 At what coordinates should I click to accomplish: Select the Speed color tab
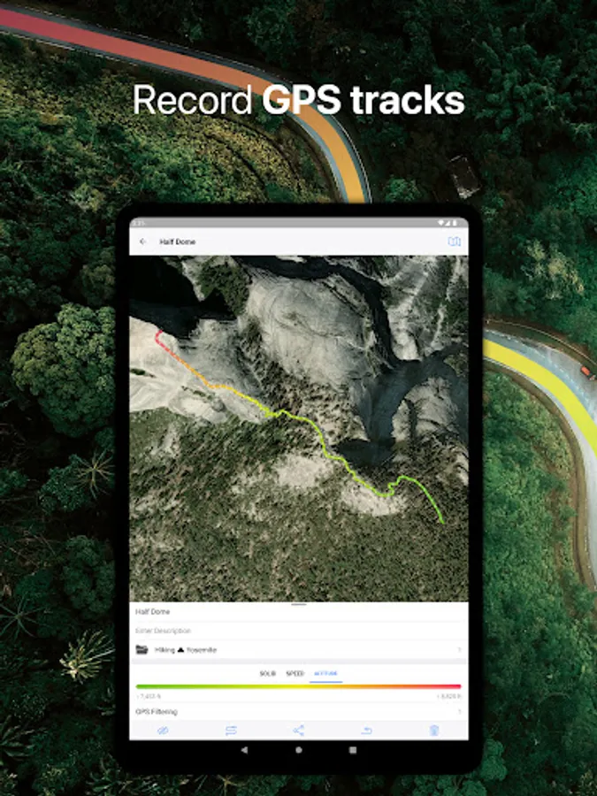tap(295, 674)
